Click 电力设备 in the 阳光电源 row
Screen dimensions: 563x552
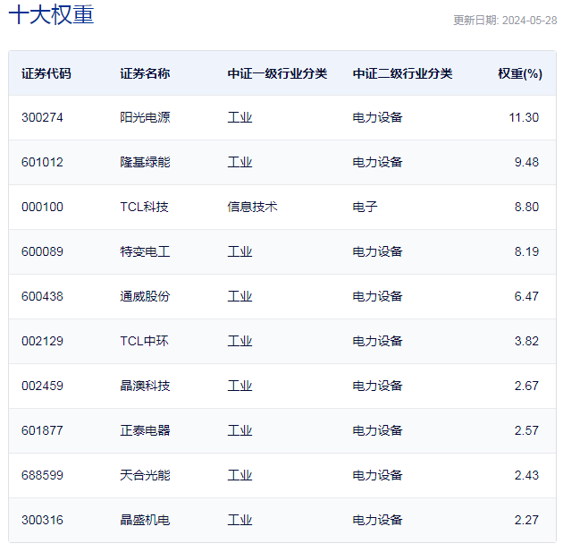pos(378,117)
